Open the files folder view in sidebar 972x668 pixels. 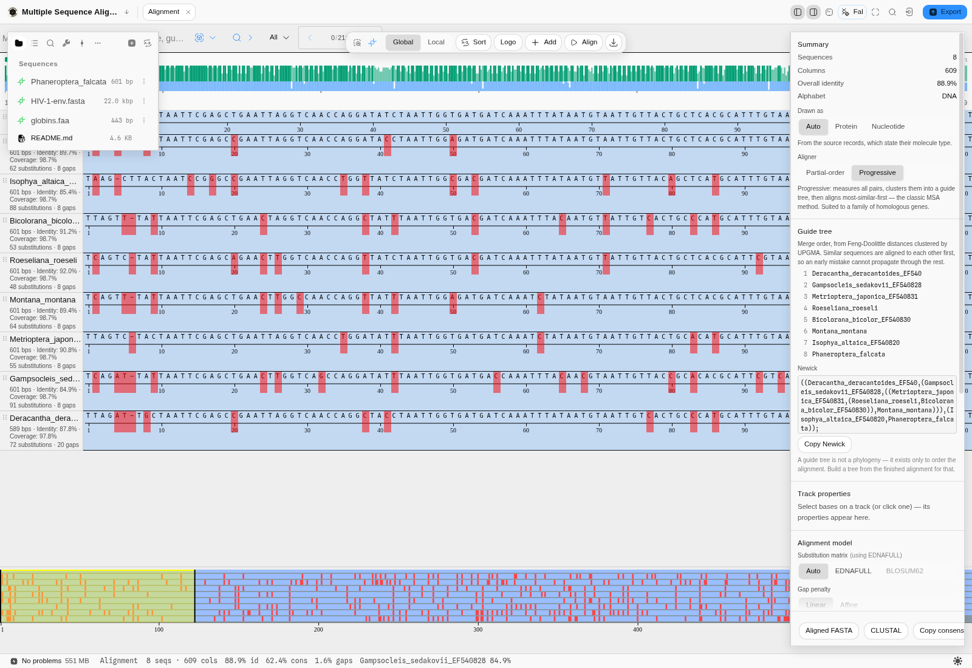coord(19,43)
